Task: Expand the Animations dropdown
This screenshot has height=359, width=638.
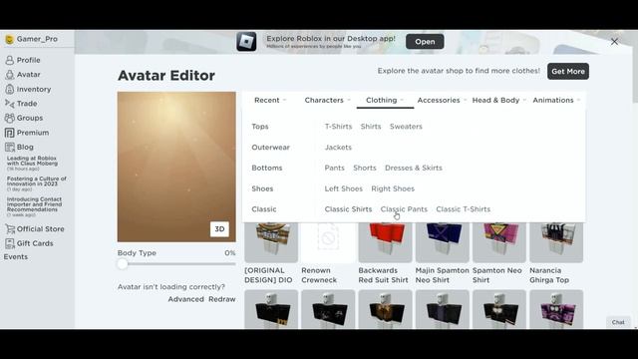Action: 556,100
